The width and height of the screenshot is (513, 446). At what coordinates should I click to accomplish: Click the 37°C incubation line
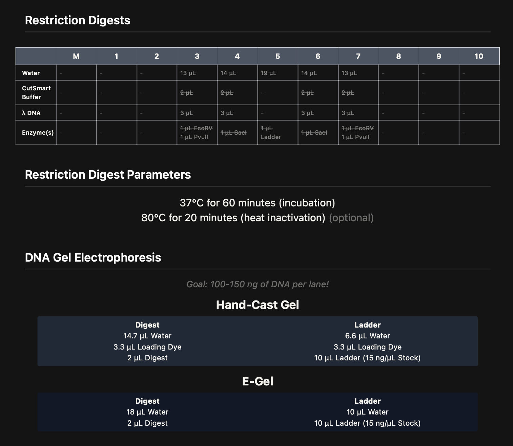pyautogui.click(x=257, y=203)
